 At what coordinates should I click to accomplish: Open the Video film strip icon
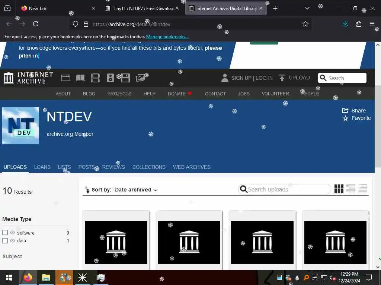[x=96, y=78]
